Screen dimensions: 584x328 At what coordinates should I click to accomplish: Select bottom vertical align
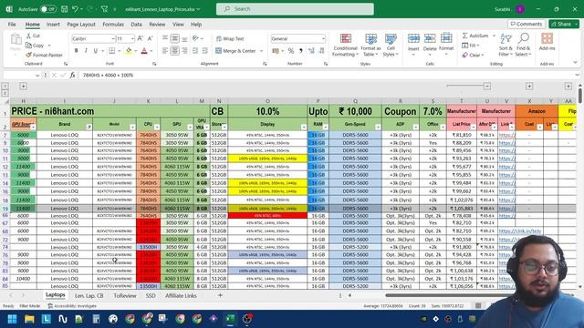click(x=184, y=38)
